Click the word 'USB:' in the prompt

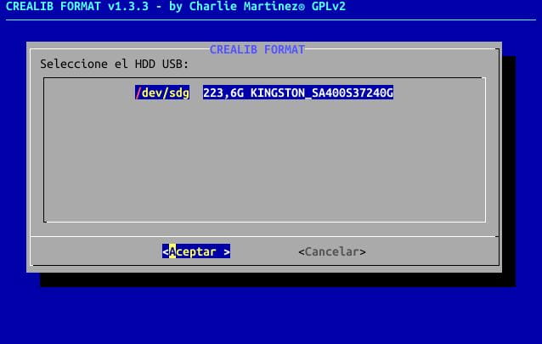pyautogui.click(x=176, y=64)
